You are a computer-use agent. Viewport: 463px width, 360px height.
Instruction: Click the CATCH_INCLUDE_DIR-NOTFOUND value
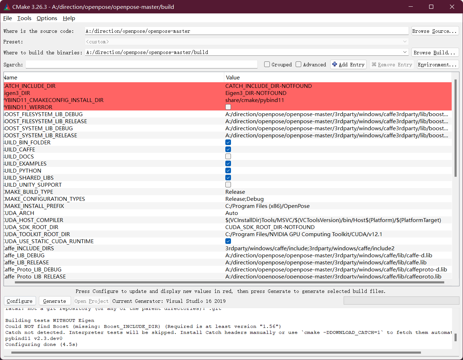[x=269, y=86]
